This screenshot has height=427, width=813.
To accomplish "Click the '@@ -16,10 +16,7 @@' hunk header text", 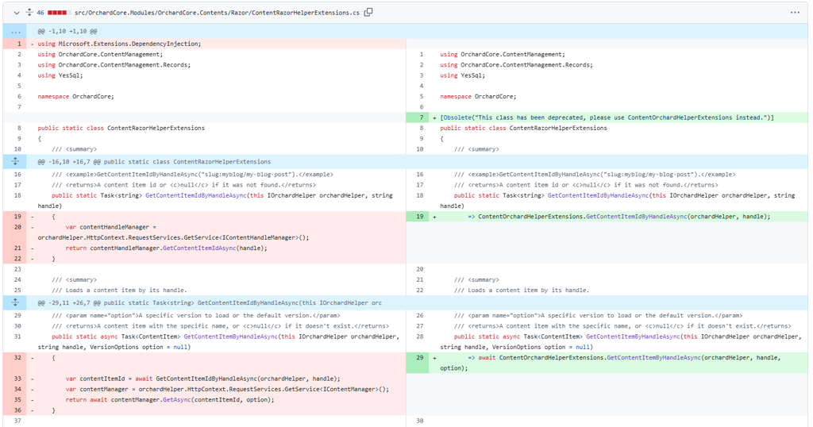I will 154,162.
